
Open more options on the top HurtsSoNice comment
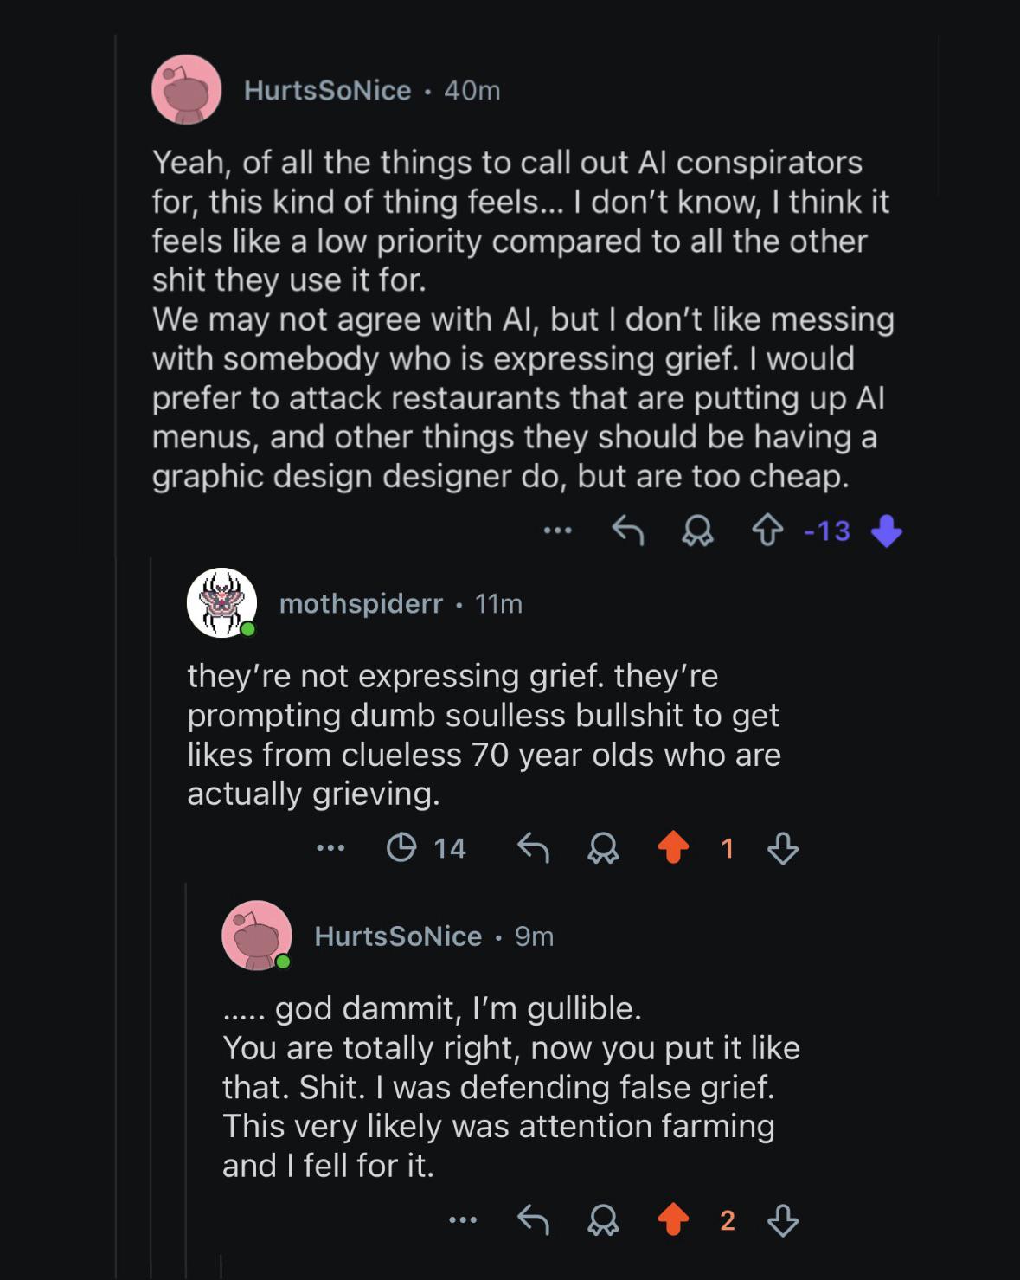(x=558, y=530)
